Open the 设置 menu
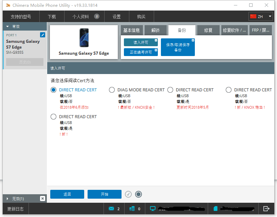Viewport: 277px width, 217px height. (x=116, y=17)
